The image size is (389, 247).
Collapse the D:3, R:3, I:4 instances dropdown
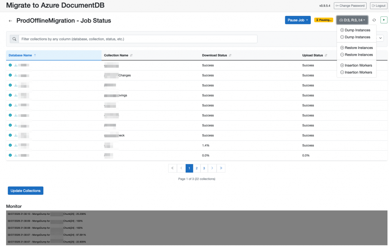(352, 20)
